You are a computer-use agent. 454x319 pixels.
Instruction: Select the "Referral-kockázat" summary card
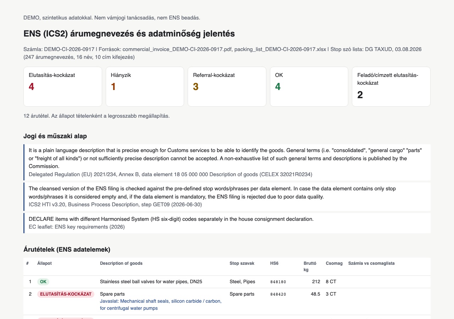[x=227, y=86]
